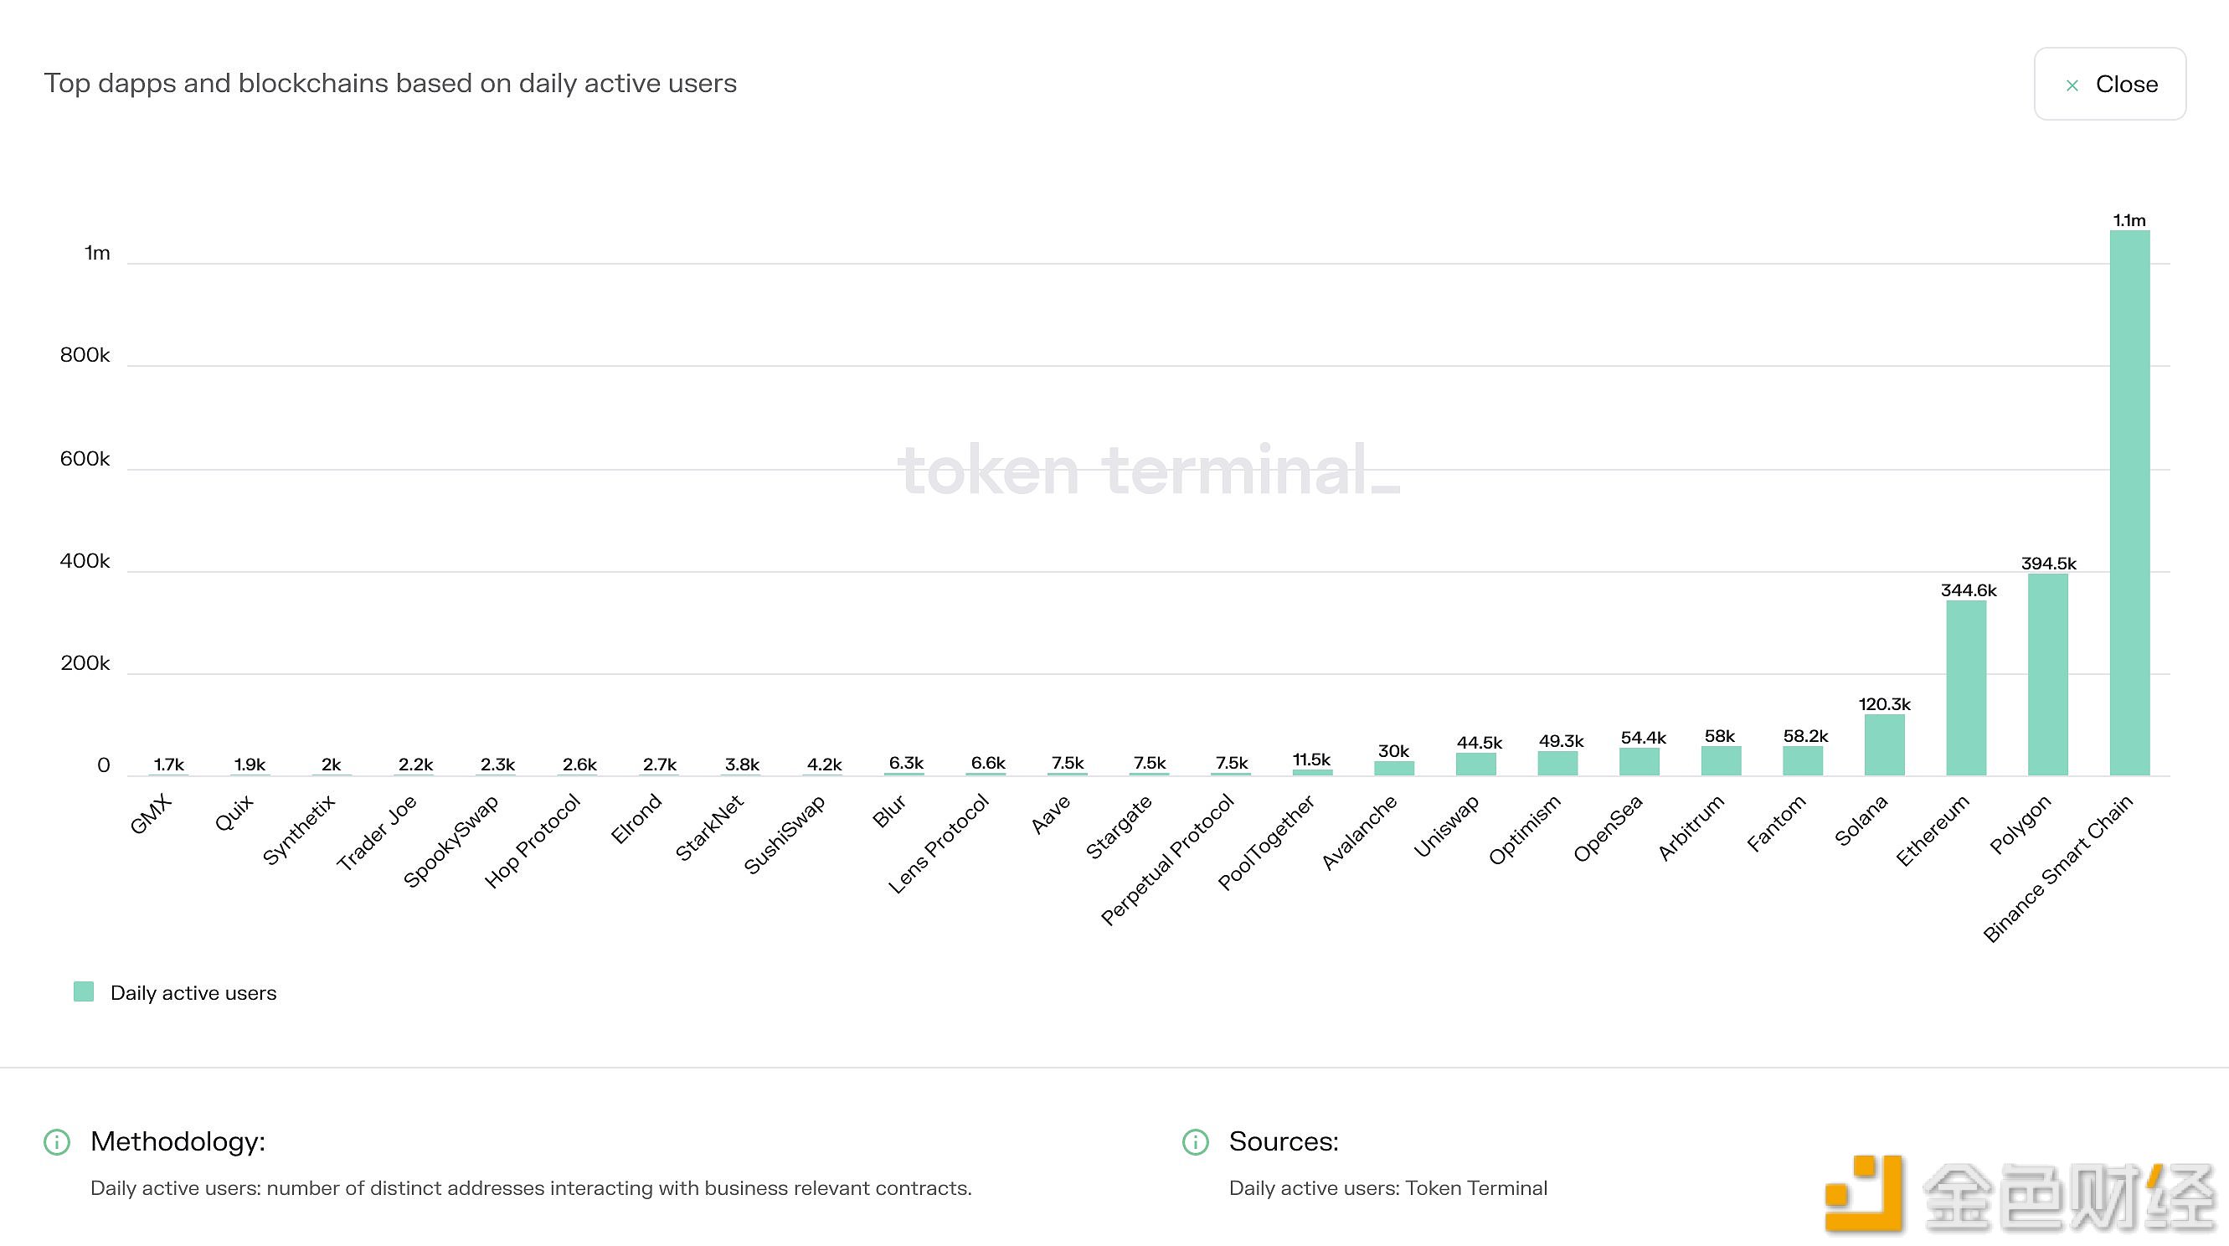Toggle the Daily active users legend swatch
Screen dimensions: 2229x1246
pyautogui.click(x=84, y=991)
